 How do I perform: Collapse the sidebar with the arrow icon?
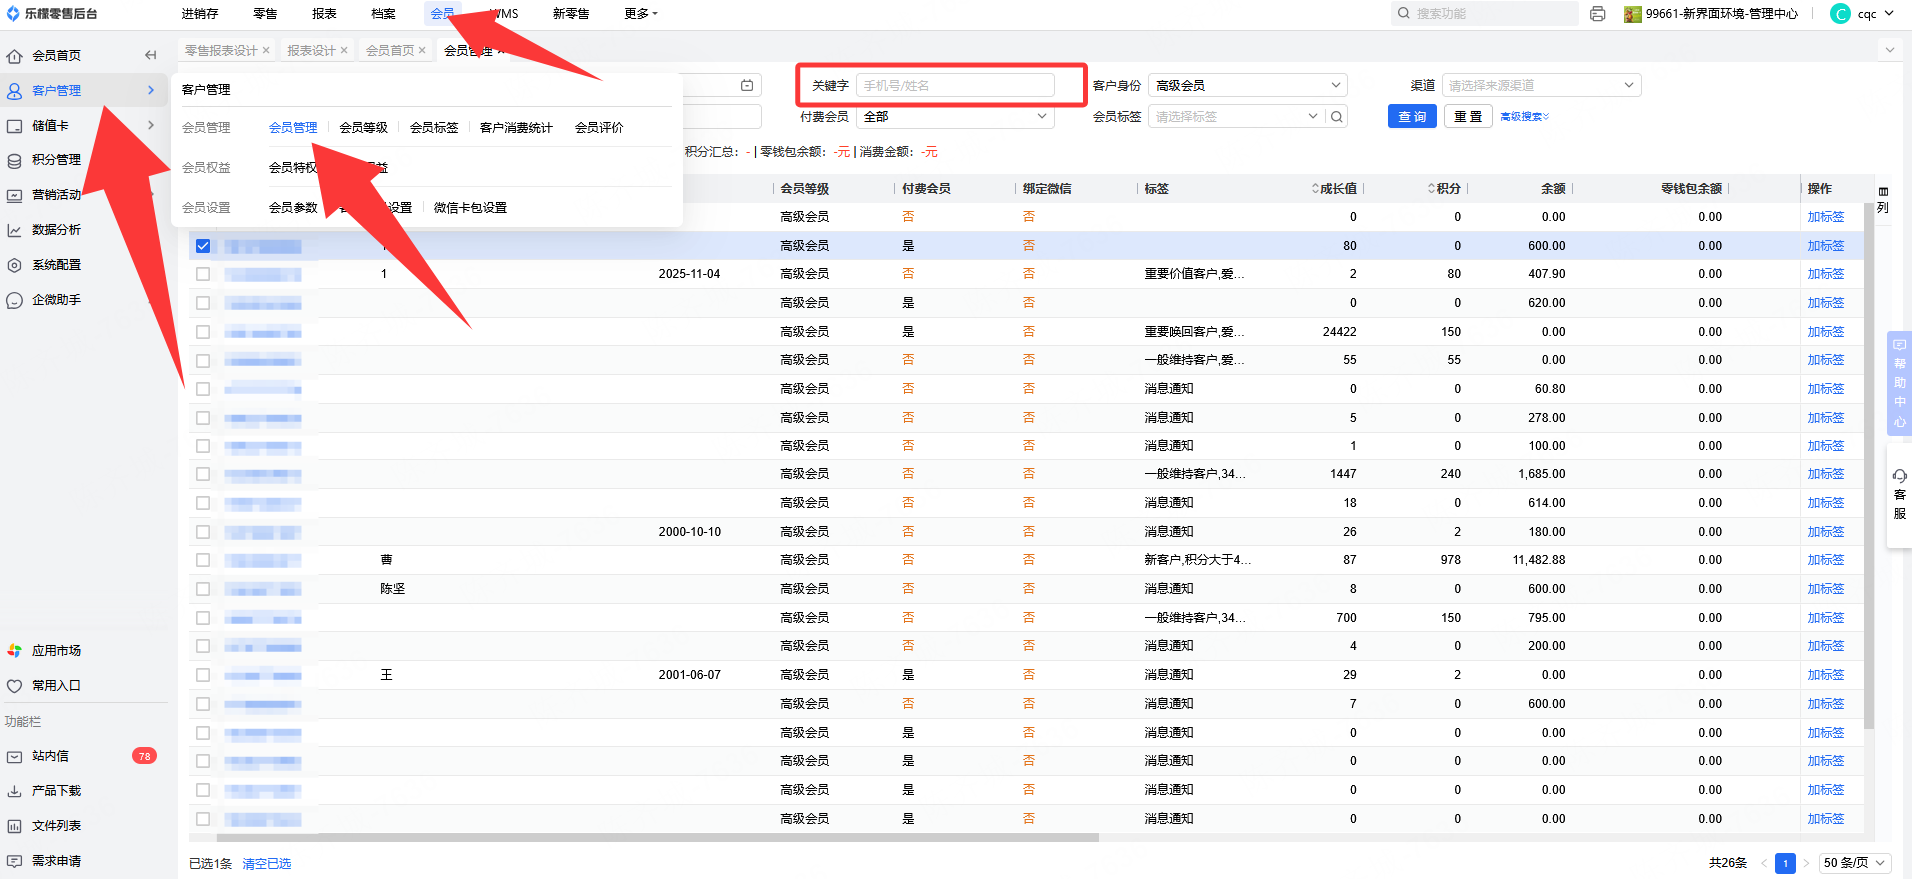pos(150,56)
